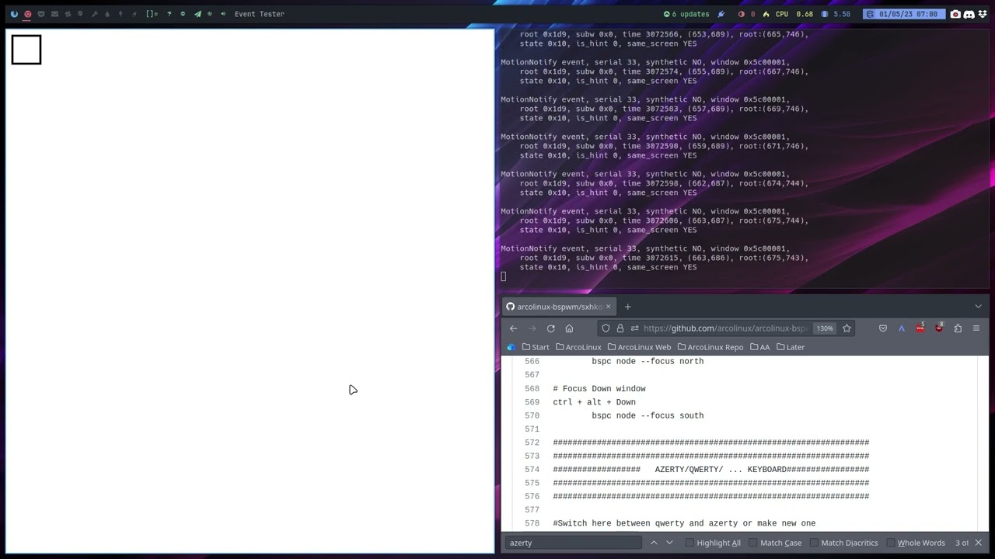
Task: Save page to Pocket
Action: coord(883,328)
